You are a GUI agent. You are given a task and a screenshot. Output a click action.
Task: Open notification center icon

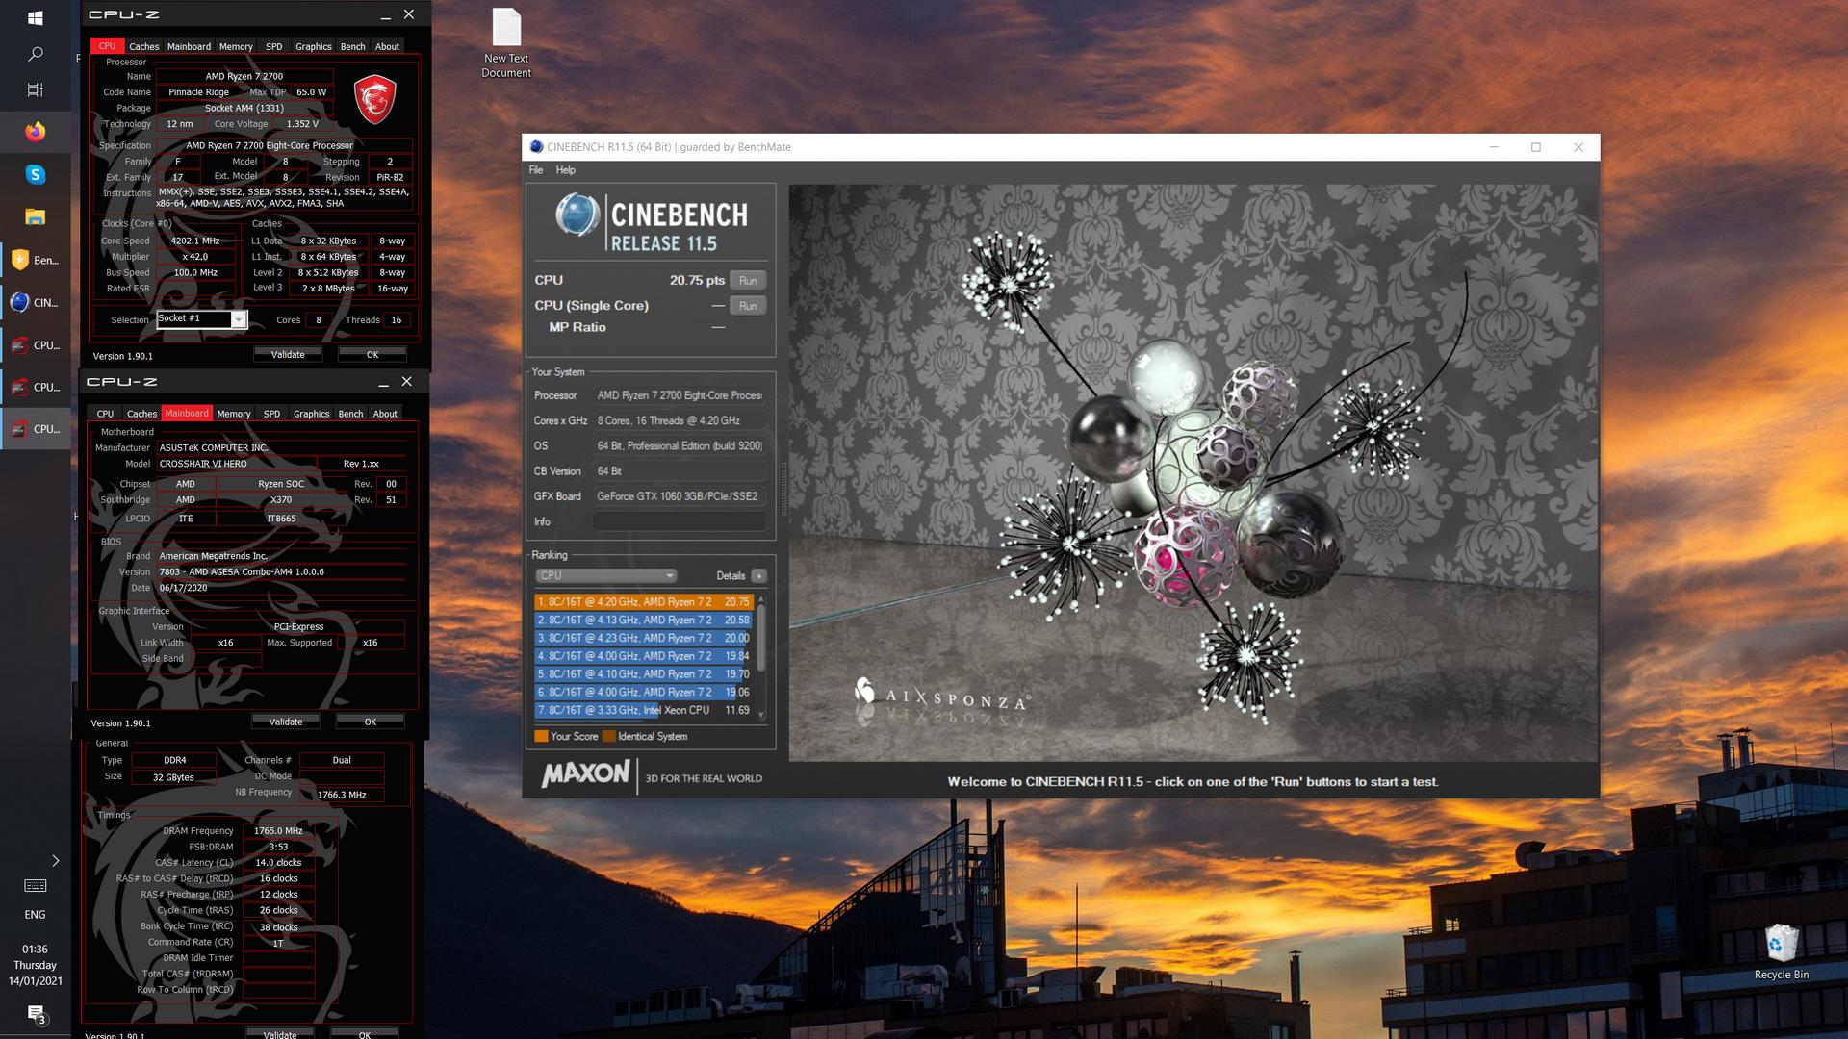click(36, 1014)
